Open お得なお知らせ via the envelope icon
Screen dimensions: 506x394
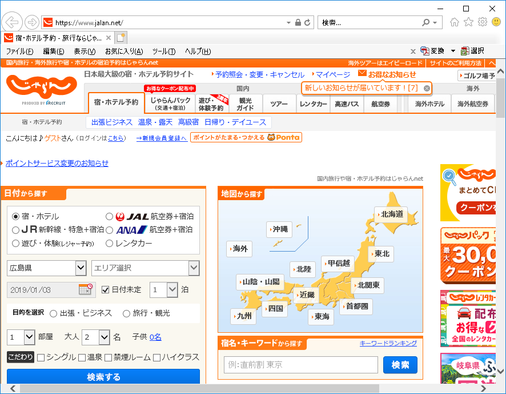(x=363, y=74)
